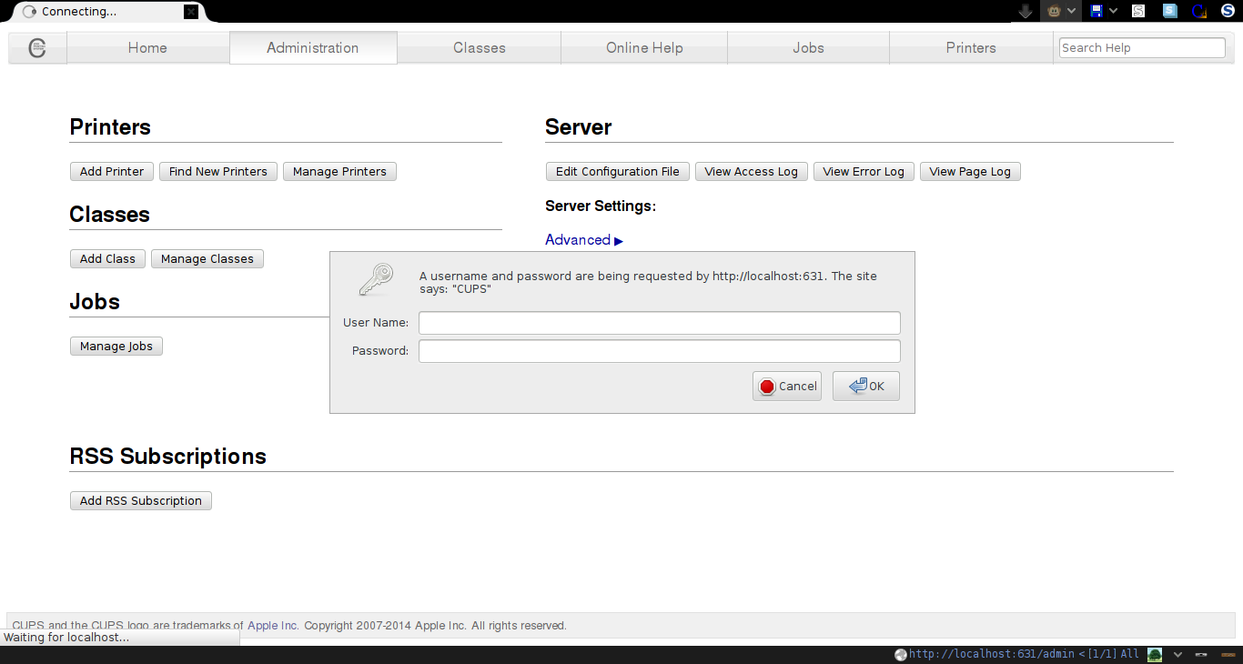Focus the User Name input field
The width and height of the screenshot is (1243, 664).
coord(659,323)
